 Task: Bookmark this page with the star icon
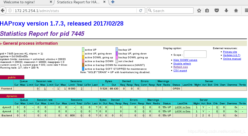pyautogui.click(x=199, y=11)
